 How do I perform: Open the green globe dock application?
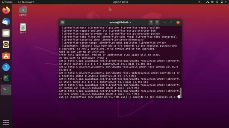tap(6, 79)
